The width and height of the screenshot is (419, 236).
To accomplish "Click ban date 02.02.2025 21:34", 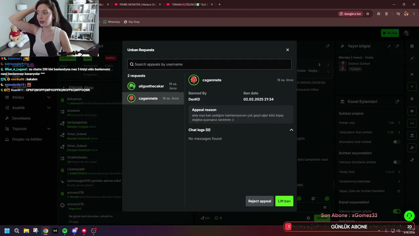I will pyautogui.click(x=259, y=99).
